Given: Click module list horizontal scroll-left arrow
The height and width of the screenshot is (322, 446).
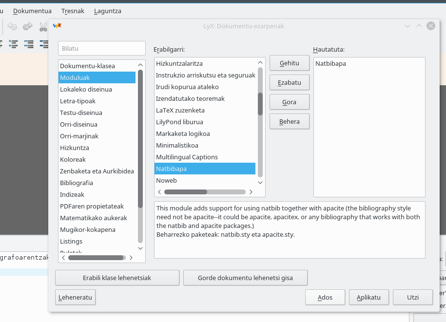Looking at the screenshot, I should click(x=159, y=192).
